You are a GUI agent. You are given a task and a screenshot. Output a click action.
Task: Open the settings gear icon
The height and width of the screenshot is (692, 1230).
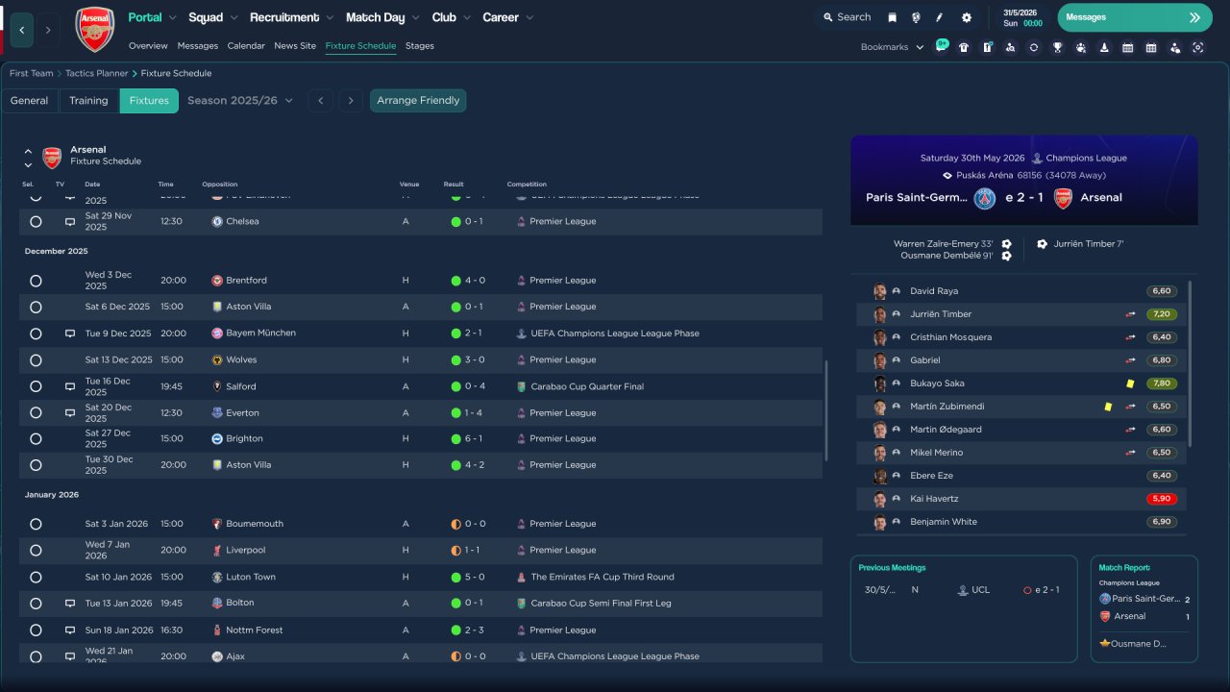click(x=966, y=17)
